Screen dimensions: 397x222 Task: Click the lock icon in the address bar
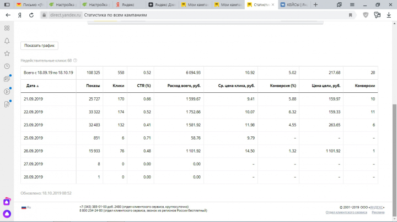pyautogui.click(x=44, y=15)
